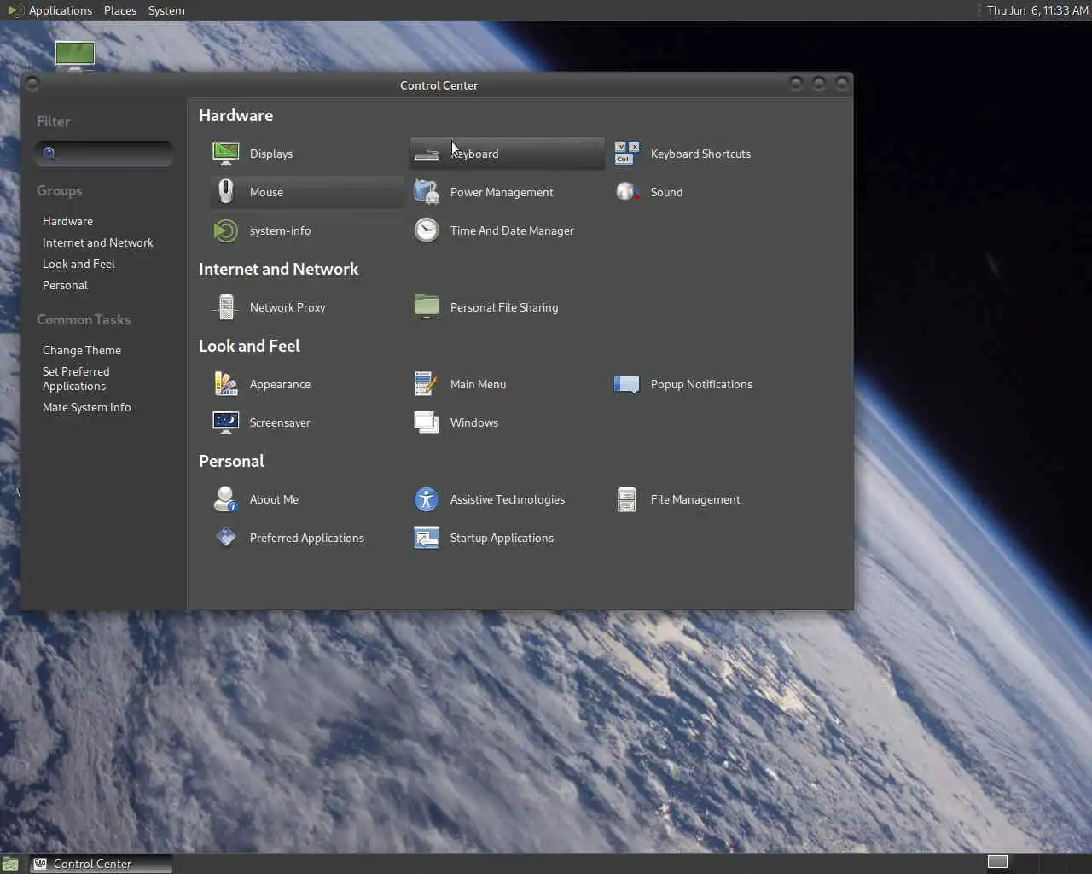Click the About Me label
This screenshot has height=874, width=1092.
coord(274,499)
